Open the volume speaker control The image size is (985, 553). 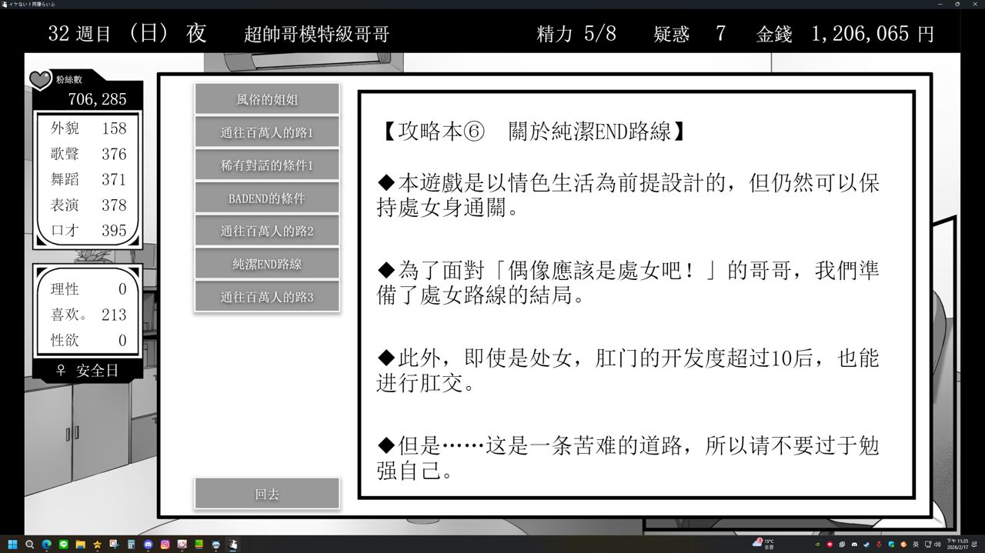(x=937, y=545)
